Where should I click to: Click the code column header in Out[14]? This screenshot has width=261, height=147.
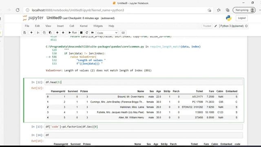coord(237,144)
